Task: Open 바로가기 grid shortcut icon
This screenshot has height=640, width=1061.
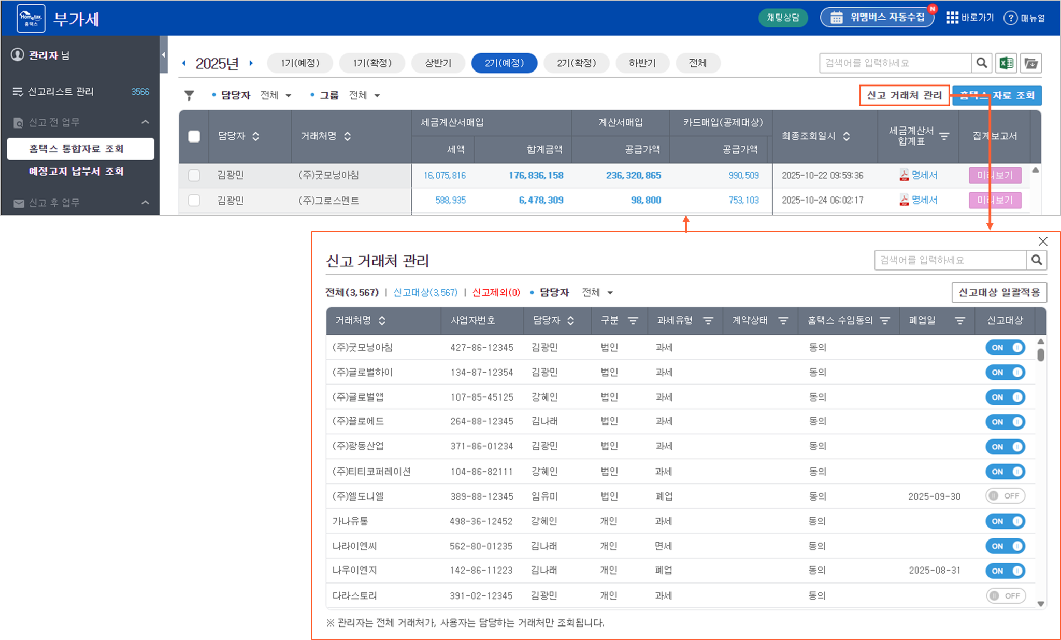Action: [x=952, y=18]
